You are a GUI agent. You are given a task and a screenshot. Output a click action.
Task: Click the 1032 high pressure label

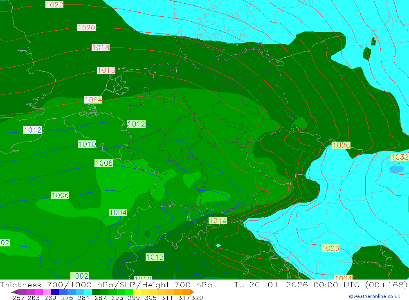(x=400, y=157)
